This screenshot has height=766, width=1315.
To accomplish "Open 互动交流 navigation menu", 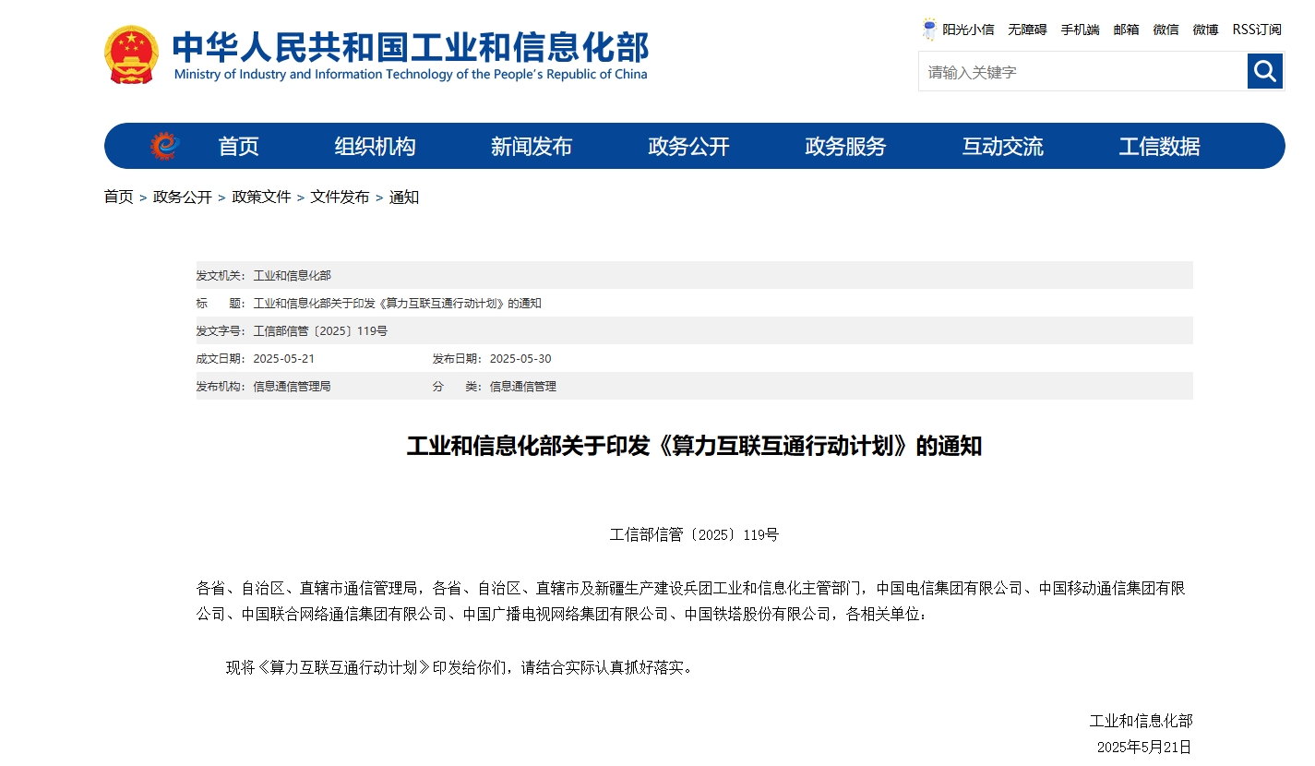I will click(1002, 146).
